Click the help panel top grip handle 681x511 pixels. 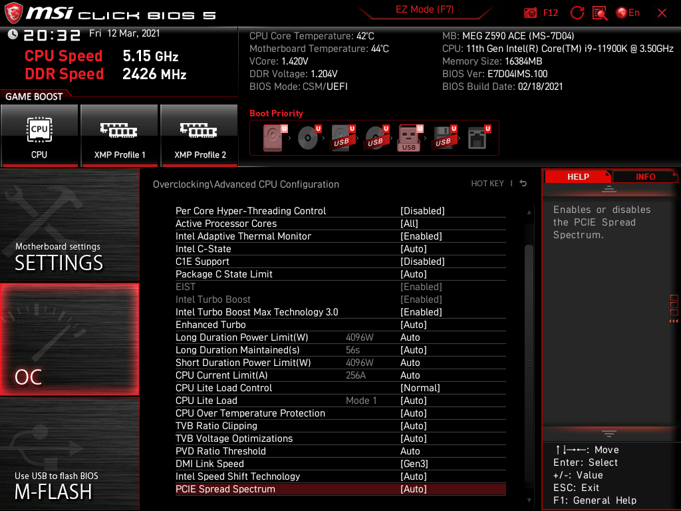coord(609,188)
